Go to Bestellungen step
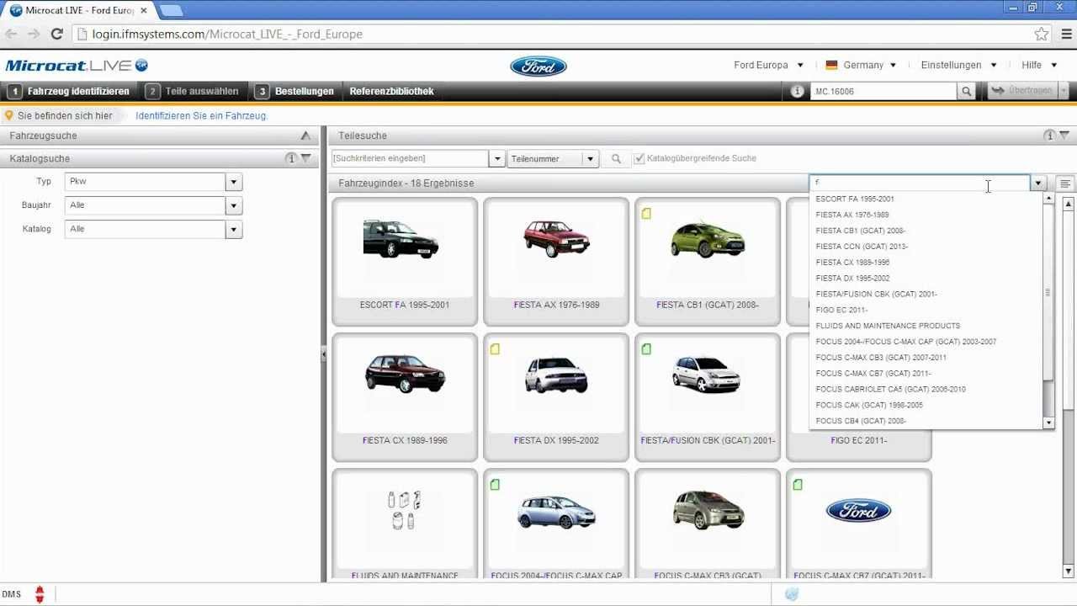This screenshot has height=606, width=1077. [294, 91]
